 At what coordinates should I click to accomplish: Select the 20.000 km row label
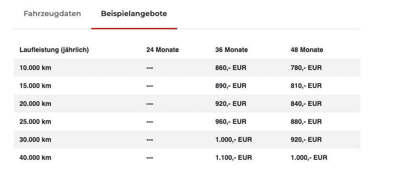(x=35, y=104)
